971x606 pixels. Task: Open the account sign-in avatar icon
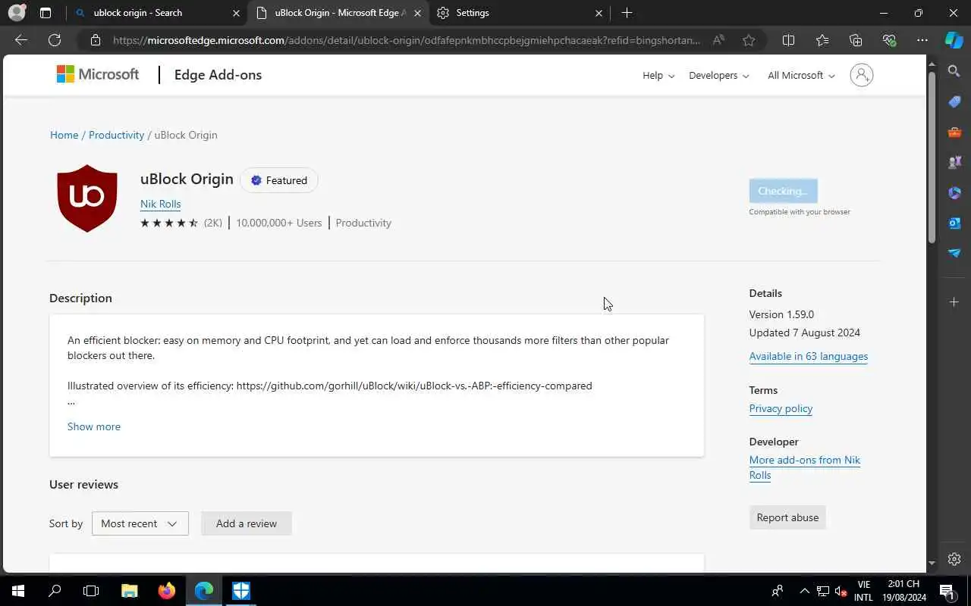[862, 75]
